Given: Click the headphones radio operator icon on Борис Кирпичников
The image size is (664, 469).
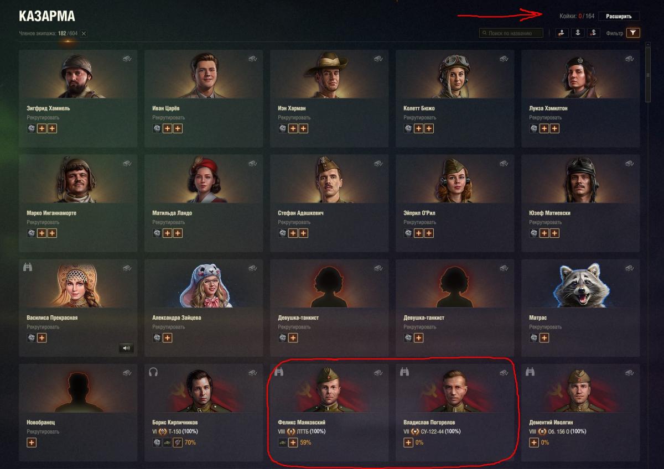Looking at the screenshot, I should [154, 372].
